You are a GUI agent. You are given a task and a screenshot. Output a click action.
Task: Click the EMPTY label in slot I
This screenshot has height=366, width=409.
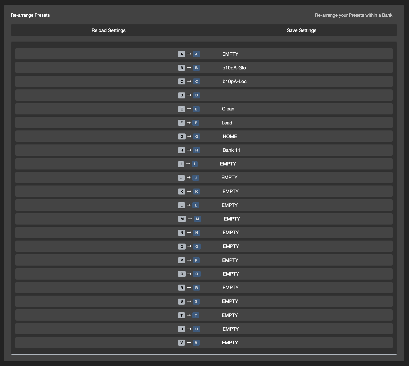[228, 164]
